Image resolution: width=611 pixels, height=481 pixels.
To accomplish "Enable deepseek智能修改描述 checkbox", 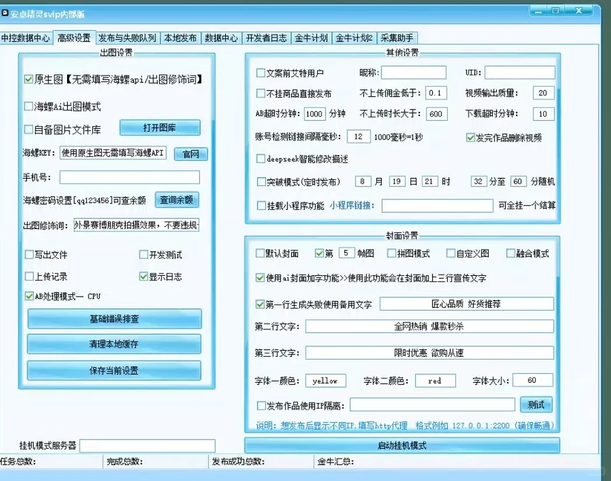I will pyautogui.click(x=261, y=159).
